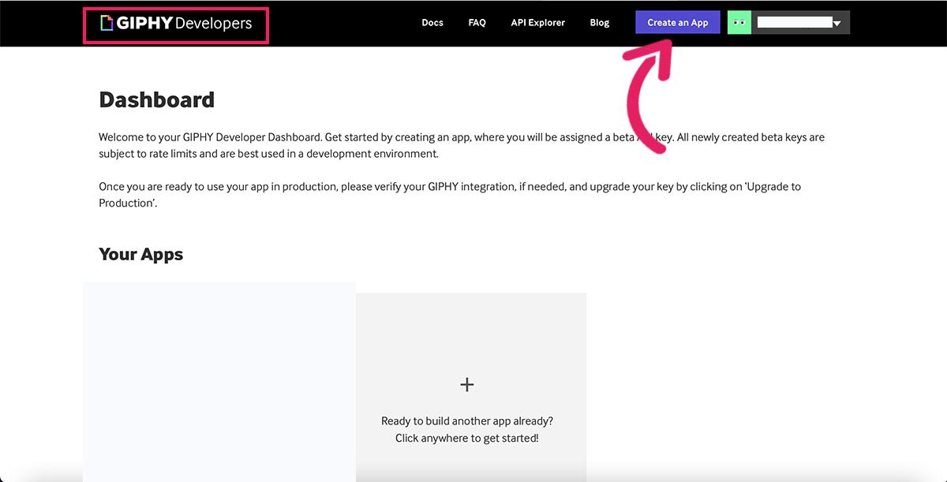Image resolution: width=947 pixels, height=482 pixels.
Task: Open the Docs page
Action: pos(432,23)
